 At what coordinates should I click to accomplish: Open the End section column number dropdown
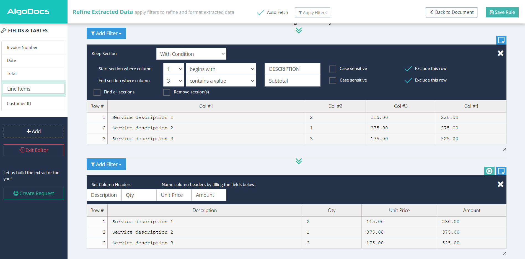click(174, 81)
